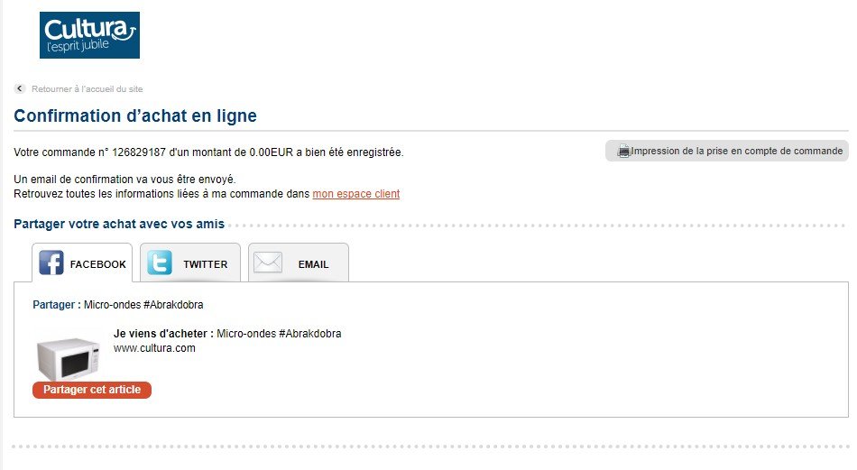857x470 pixels.
Task: Click the Cultura l'esprit jubile logo
Action: point(89,35)
